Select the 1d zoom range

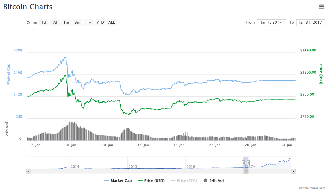[44, 22]
